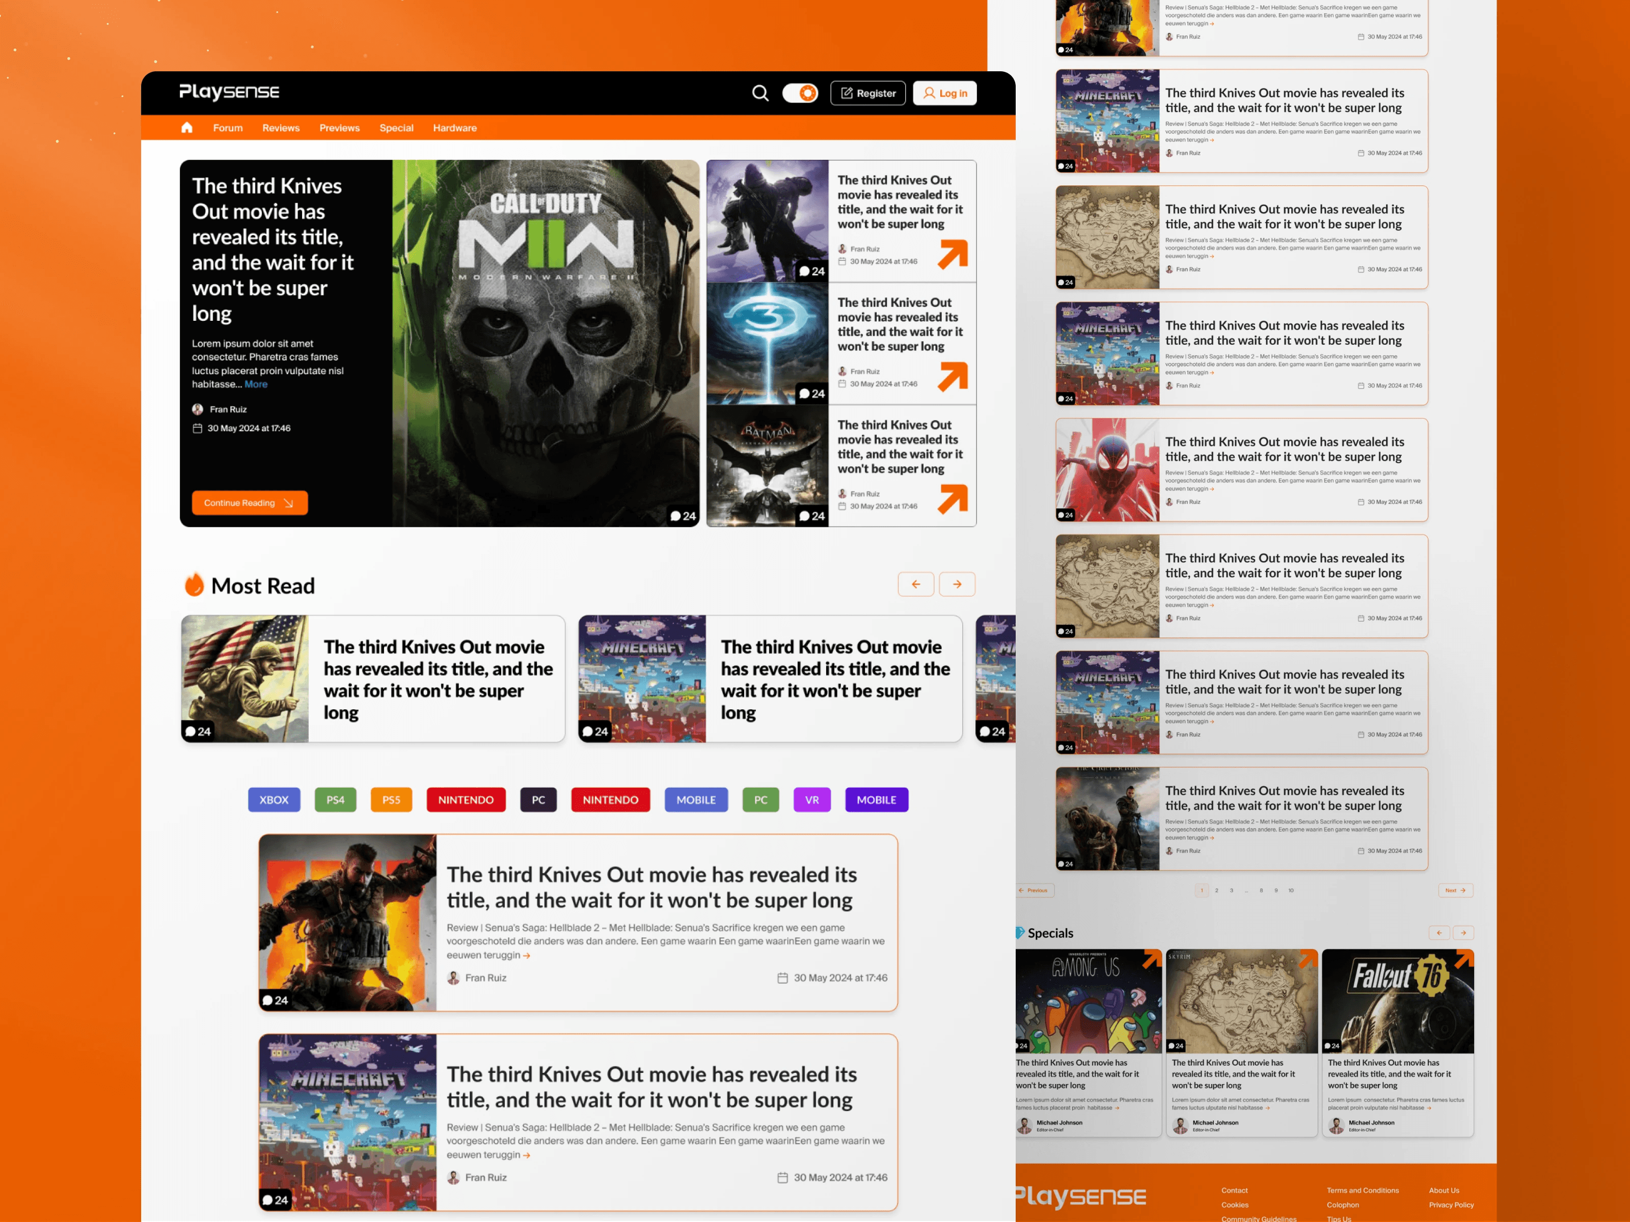Go to page 1 in pagination
The width and height of the screenshot is (1630, 1222).
(1202, 891)
